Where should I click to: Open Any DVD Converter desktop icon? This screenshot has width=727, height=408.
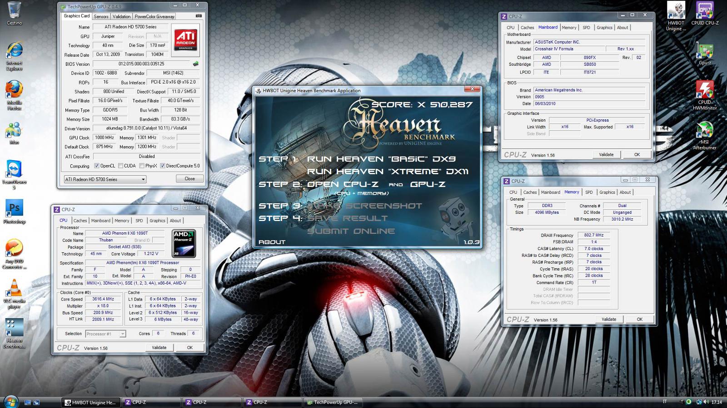click(14, 254)
